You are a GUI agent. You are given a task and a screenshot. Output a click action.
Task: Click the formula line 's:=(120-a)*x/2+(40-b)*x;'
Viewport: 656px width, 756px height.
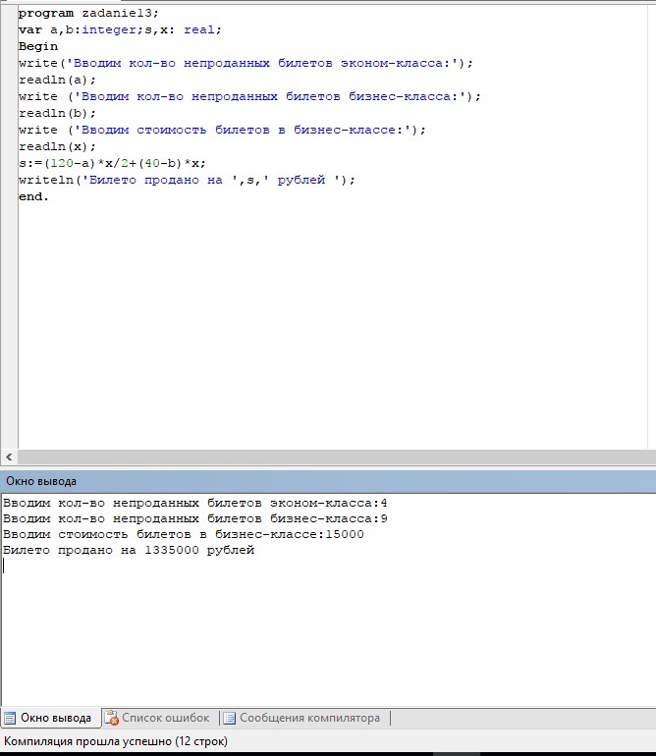pyautogui.click(x=112, y=163)
